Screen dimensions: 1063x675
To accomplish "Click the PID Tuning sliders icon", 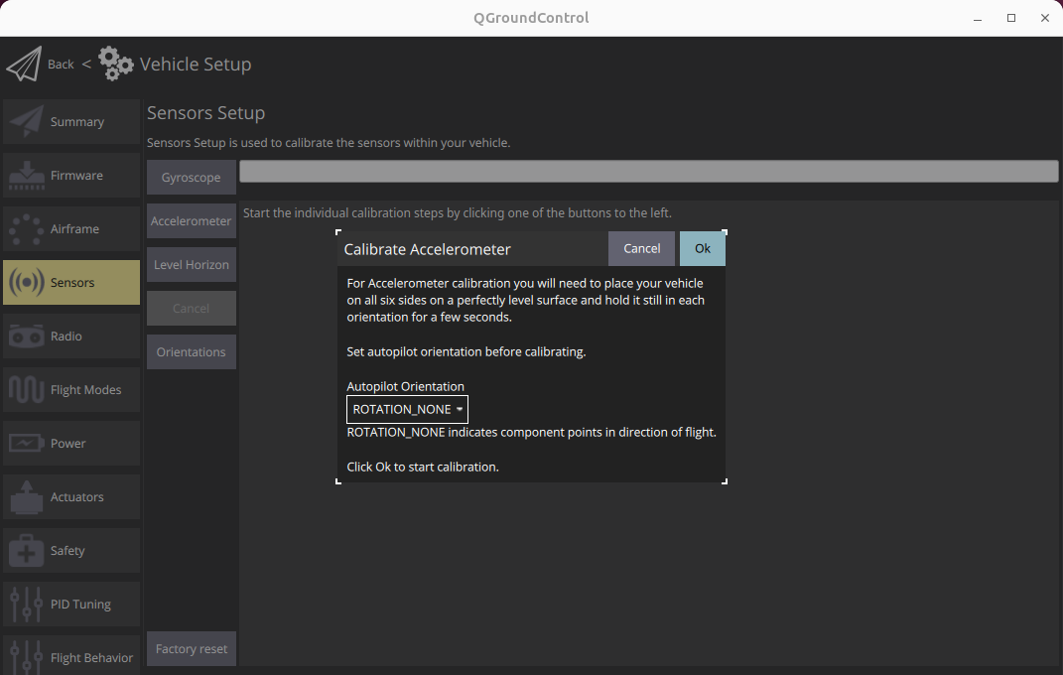I will point(27,604).
